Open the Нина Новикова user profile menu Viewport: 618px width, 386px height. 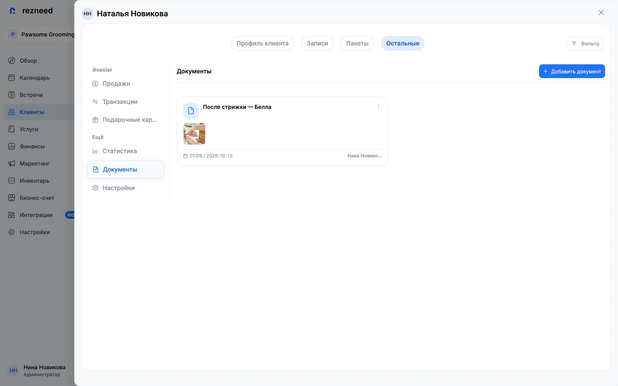tap(37, 371)
